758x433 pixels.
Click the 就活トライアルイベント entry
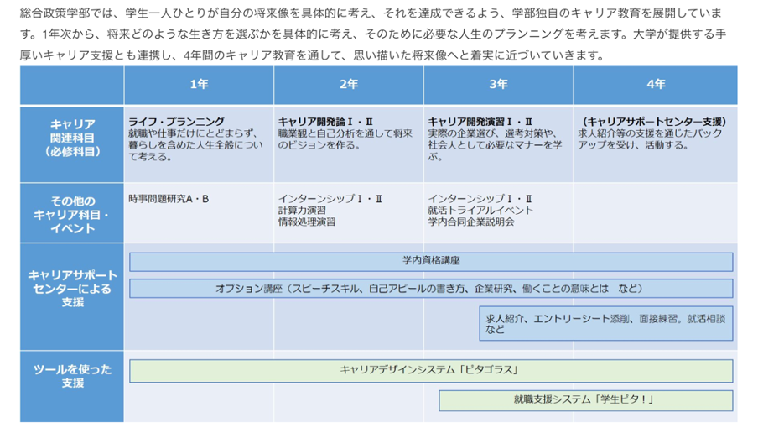(x=480, y=211)
